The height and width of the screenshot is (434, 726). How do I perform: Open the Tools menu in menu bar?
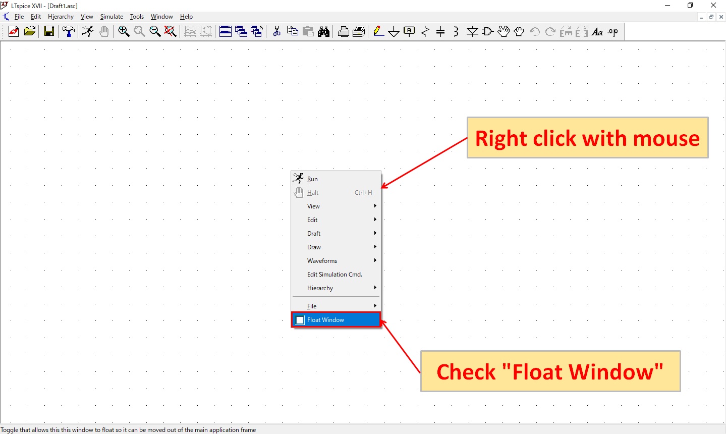click(137, 17)
